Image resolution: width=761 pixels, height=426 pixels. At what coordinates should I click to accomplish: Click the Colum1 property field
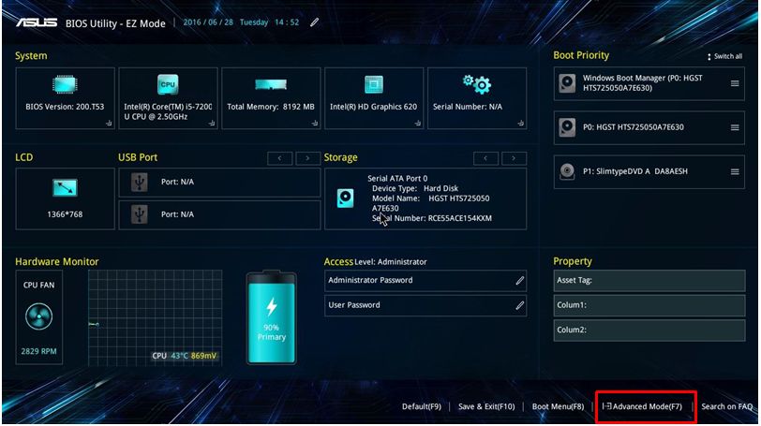click(x=649, y=305)
